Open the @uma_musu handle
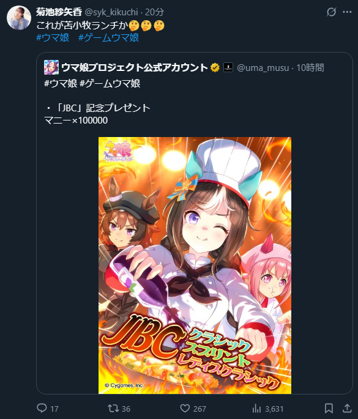This screenshot has width=358, height=419. pos(263,68)
